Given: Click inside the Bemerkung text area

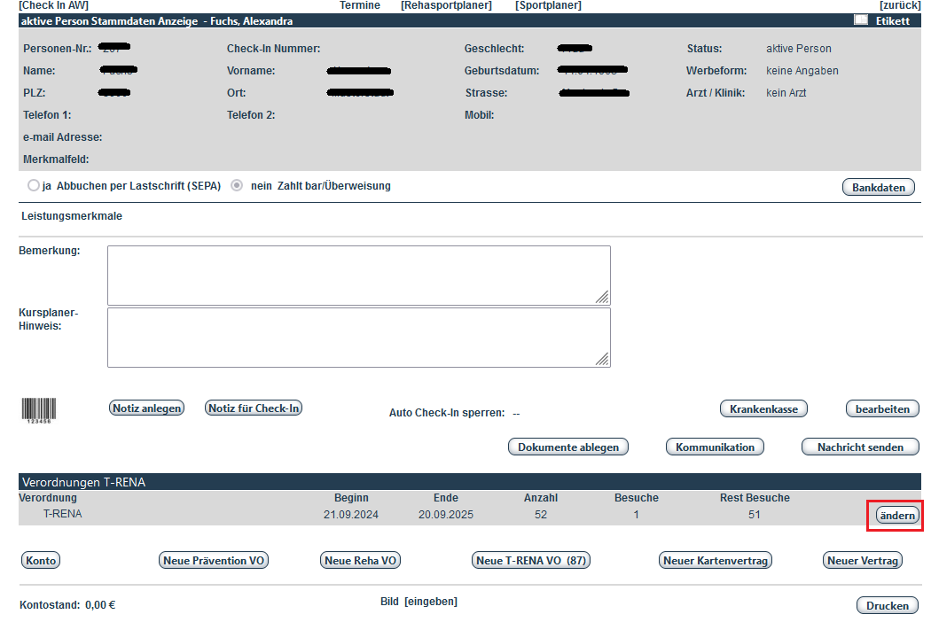Looking at the screenshot, I should point(358,276).
